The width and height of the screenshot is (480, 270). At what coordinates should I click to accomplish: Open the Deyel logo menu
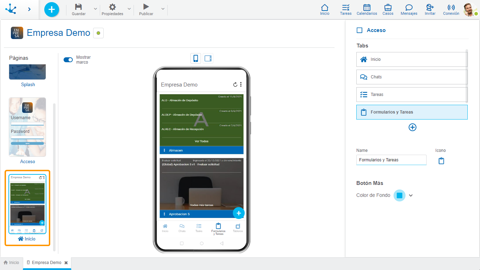pyautogui.click(x=11, y=9)
